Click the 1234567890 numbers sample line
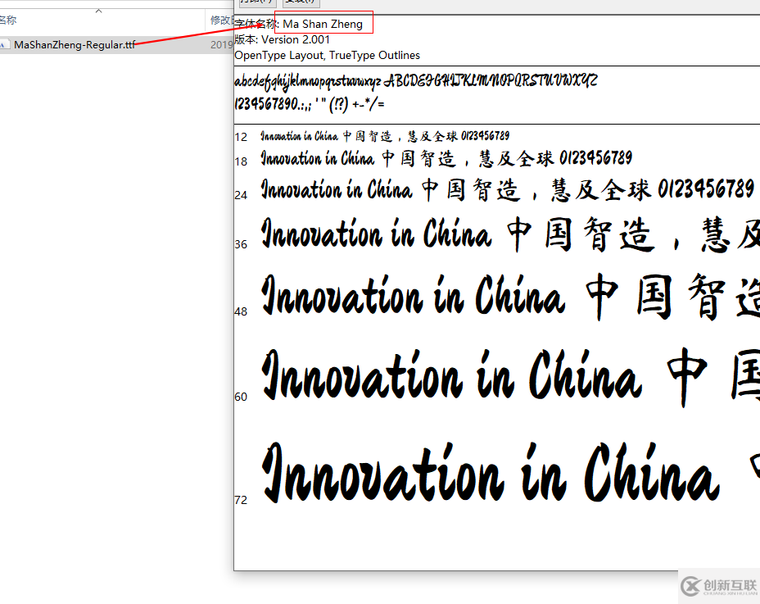Viewport: 760px width, 604px height. (311, 103)
